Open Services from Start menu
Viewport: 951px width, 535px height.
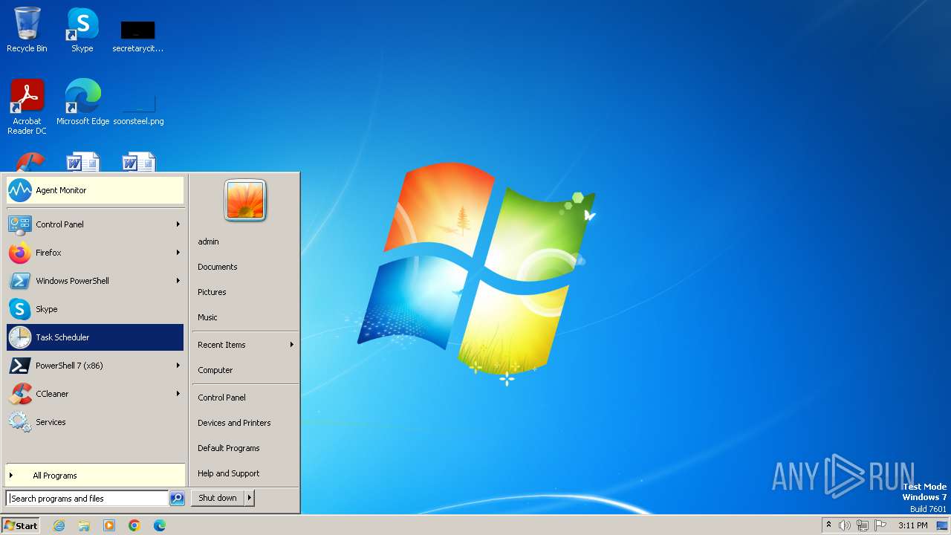point(95,422)
